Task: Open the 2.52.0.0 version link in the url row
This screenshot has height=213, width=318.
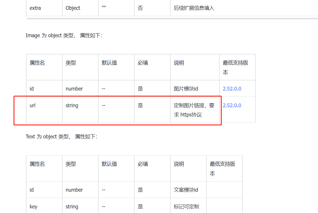Action: coord(232,105)
